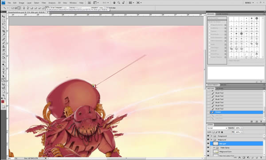Select the Type tool
Image resolution: width=266 pixels, height=160 pixels.
pos(3,73)
